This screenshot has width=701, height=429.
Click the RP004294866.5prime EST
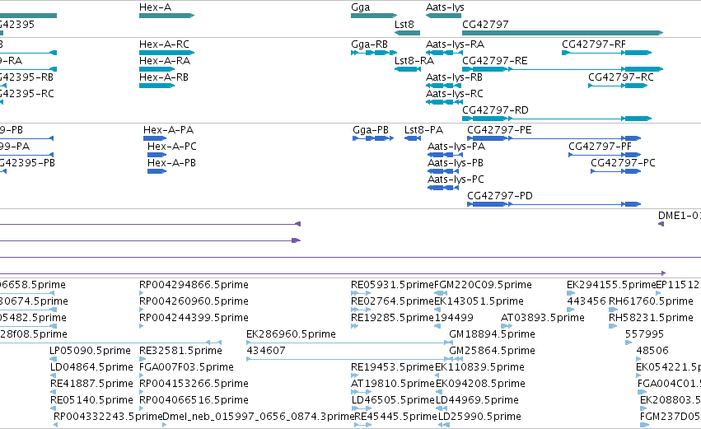coord(142,293)
